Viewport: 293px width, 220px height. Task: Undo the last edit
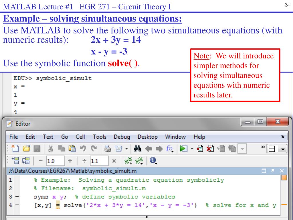83,149
